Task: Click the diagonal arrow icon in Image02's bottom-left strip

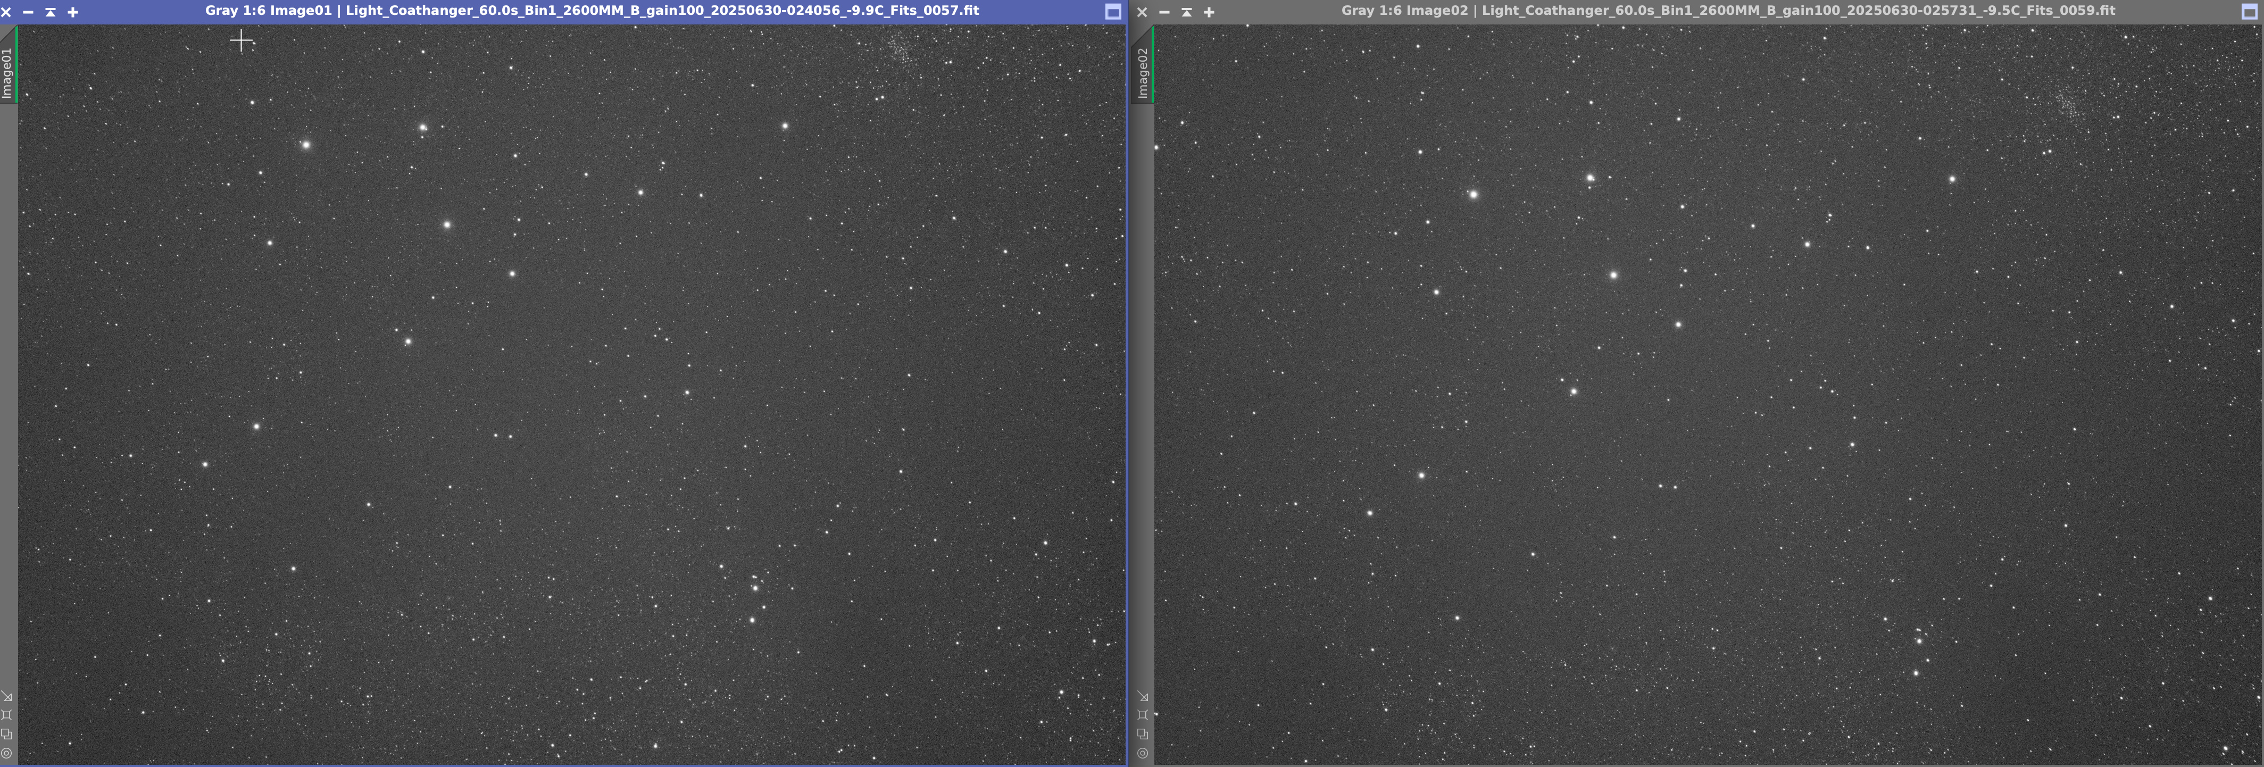Action: point(1143,696)
